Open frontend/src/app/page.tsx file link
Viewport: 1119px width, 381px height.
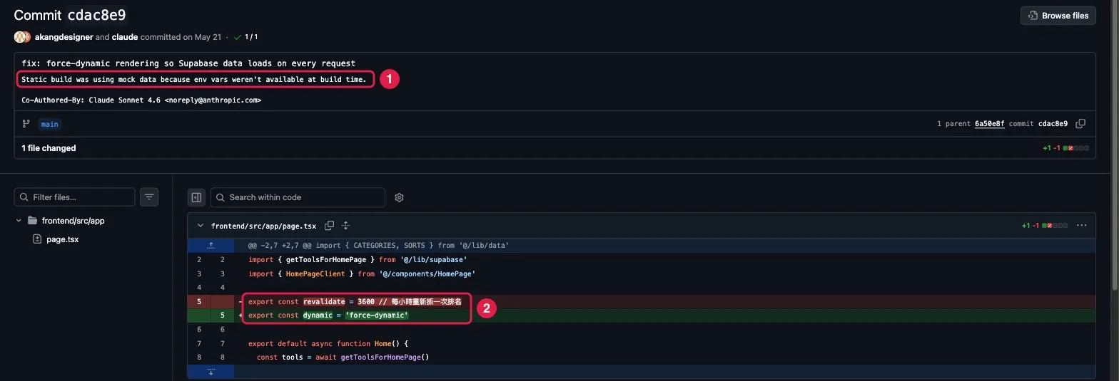click(263, 226)
